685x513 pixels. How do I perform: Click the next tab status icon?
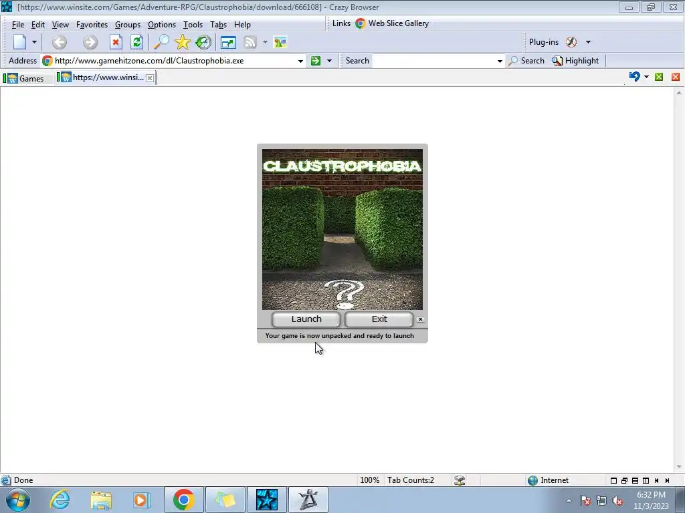pos(667,481)
